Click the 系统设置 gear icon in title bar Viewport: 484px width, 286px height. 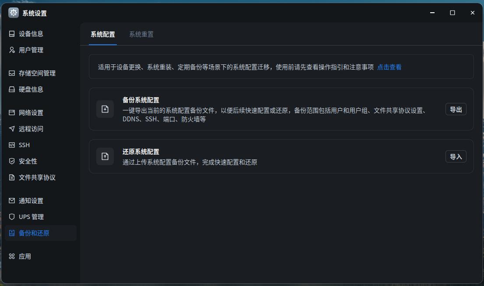click(13, 13)
